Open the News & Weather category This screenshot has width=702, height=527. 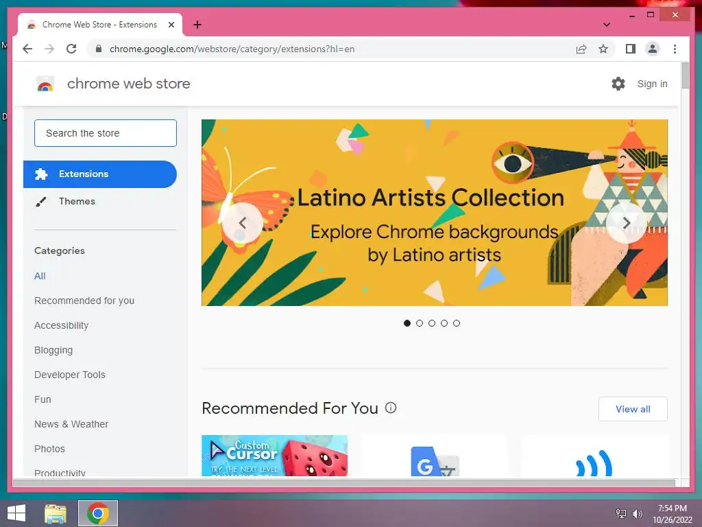[x=71, y=424]
